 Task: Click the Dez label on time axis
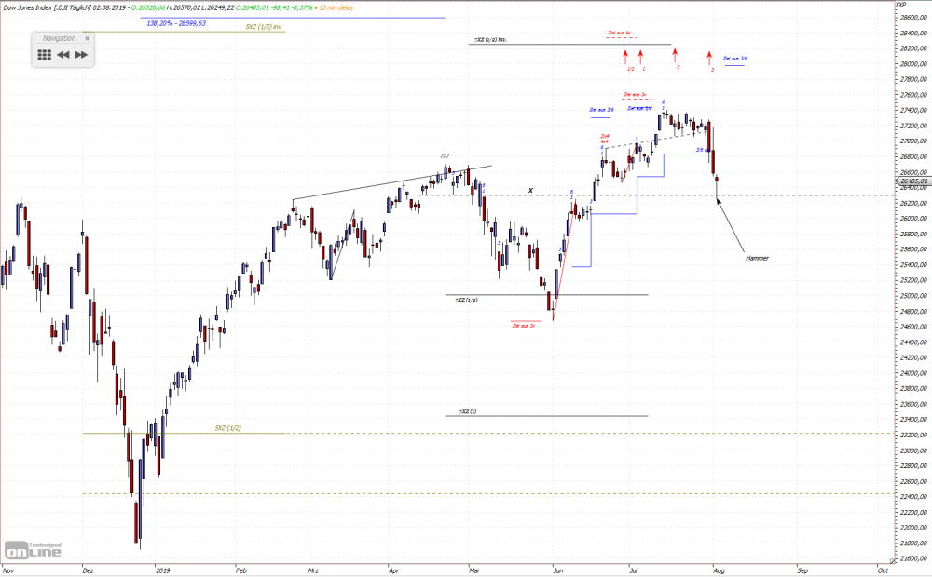click(88, 570)
